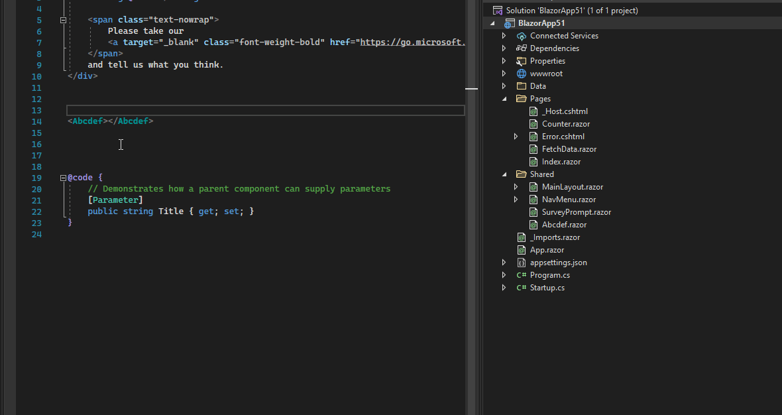Click the BlazorApp51 project icon
Screen dimensions: 782x415
click(509, 23)
